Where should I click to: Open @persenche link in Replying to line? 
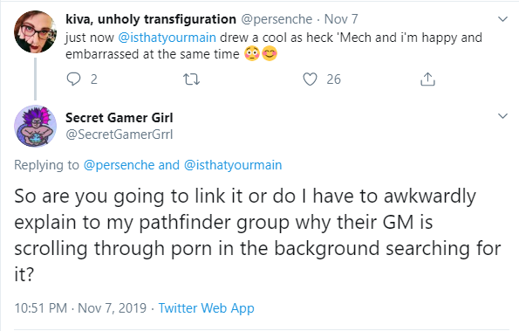119,165
